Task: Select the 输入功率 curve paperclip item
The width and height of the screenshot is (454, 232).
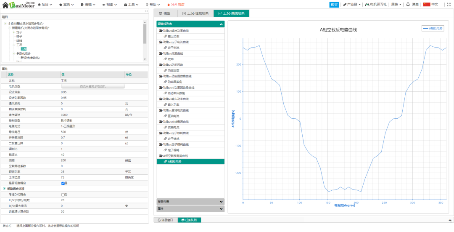Action: tap(190, 105)
